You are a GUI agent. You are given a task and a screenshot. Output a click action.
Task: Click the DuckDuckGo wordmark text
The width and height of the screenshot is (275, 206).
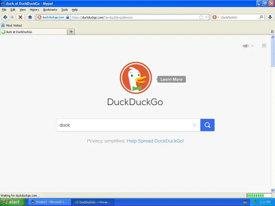click(135, 102)
